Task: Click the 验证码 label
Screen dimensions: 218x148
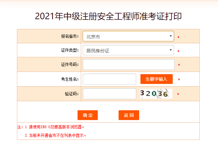Action: click(72, 94)
